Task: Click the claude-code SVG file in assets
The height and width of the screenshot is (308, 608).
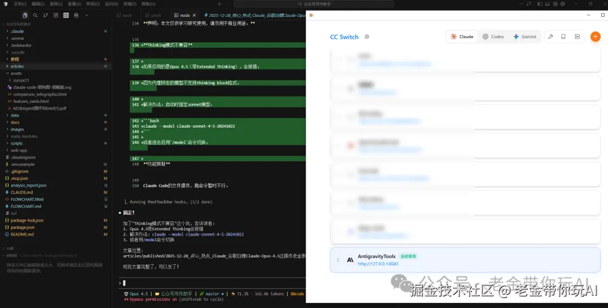Action: pos(42,88)
